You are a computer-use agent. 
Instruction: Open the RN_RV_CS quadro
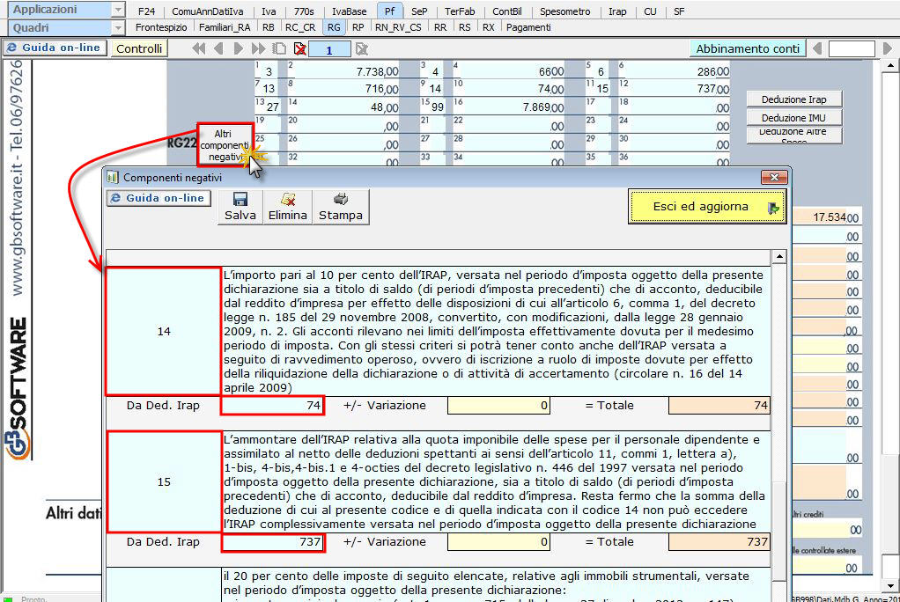click(398, 27)
